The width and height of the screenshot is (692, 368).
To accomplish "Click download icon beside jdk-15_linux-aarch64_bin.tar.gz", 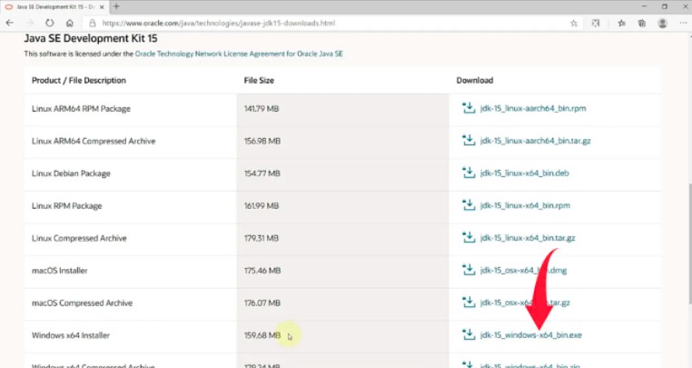I will click(x=469, y=141).
